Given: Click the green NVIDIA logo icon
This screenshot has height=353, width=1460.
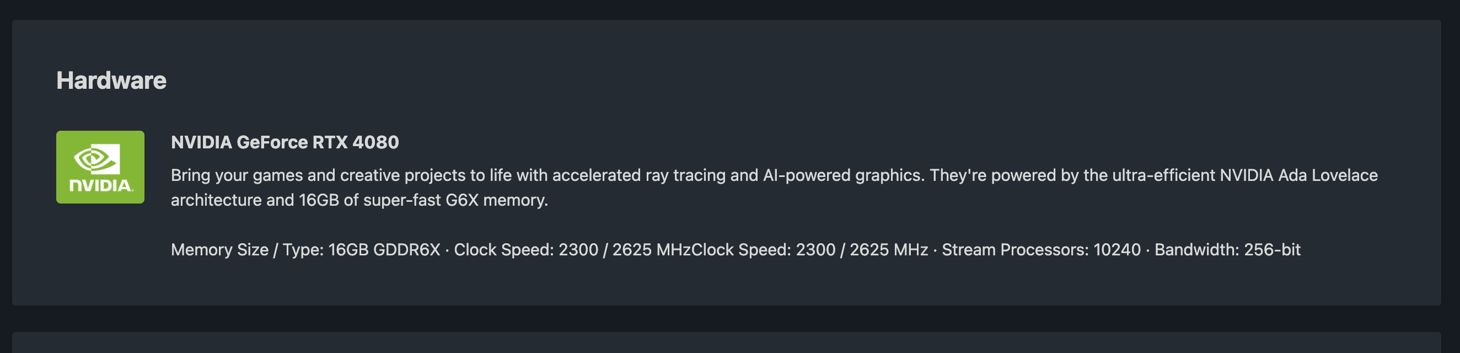Looking at the screenshot, I should pos(100,167).
